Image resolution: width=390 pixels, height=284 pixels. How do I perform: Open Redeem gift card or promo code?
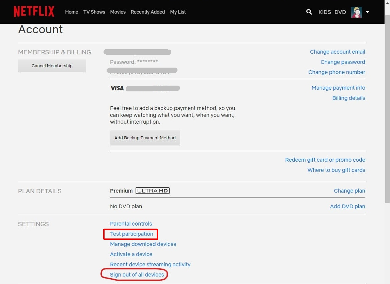(325, 160)
